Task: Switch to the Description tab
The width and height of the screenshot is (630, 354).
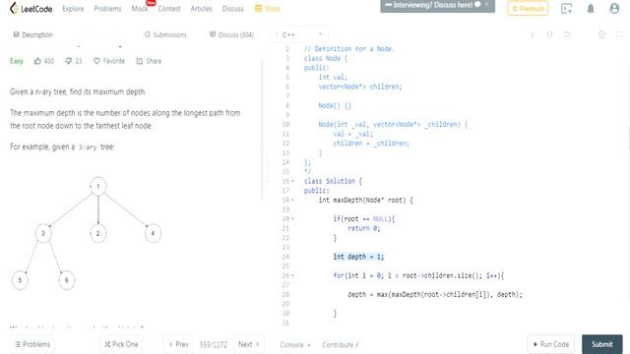Action: pos(32,35)
